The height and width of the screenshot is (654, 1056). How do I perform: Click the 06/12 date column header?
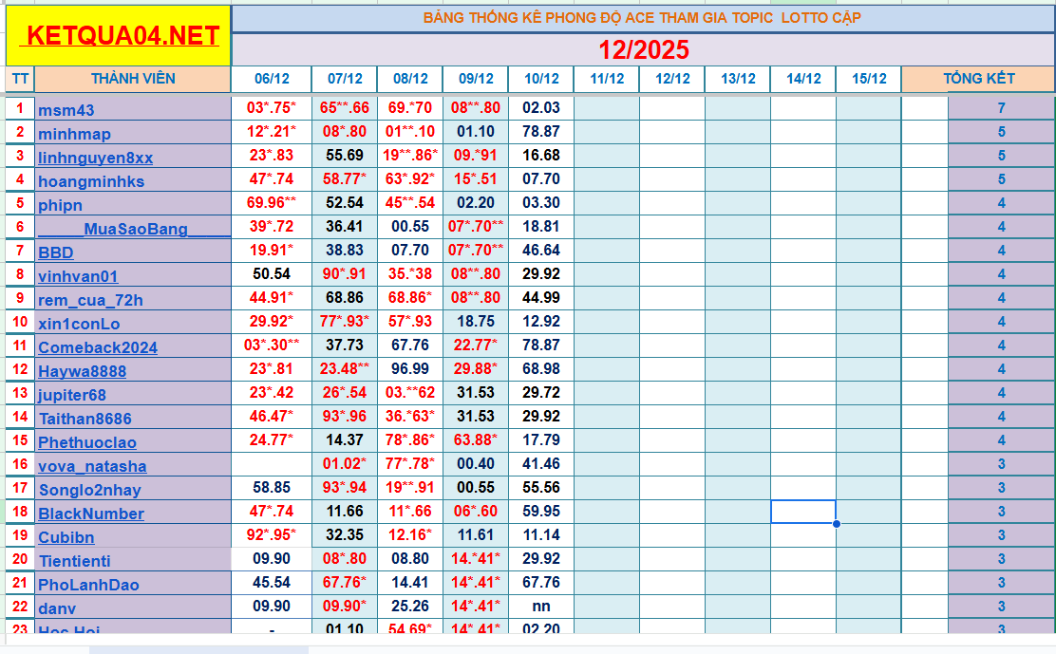[x=272, y=79]
